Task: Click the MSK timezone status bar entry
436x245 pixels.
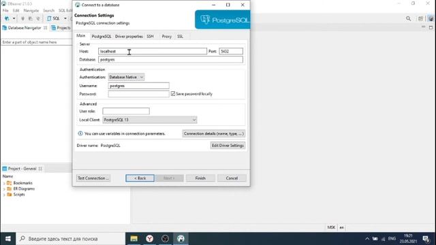Action: tap(331, 227)
